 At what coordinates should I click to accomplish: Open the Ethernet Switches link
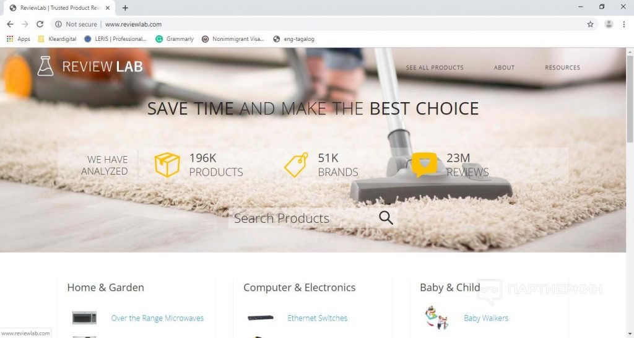pyautogui.click(x=318, y=318)
